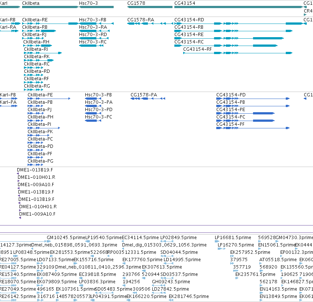This screenshot has height=302, width=313.
Task: Select transcript label CG43154-RE
Action: click(x=189, y=35)
